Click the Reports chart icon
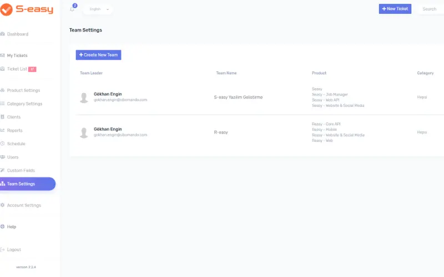Viewport: 444px width, 277px height. (2, 130)
